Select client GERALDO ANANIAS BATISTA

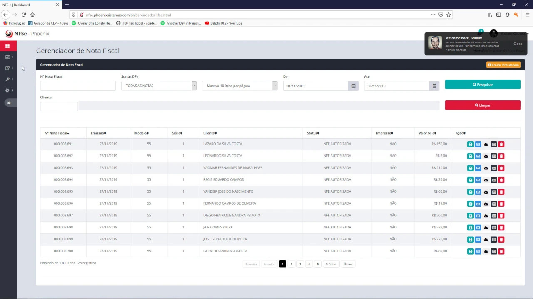tap(225, 251)
